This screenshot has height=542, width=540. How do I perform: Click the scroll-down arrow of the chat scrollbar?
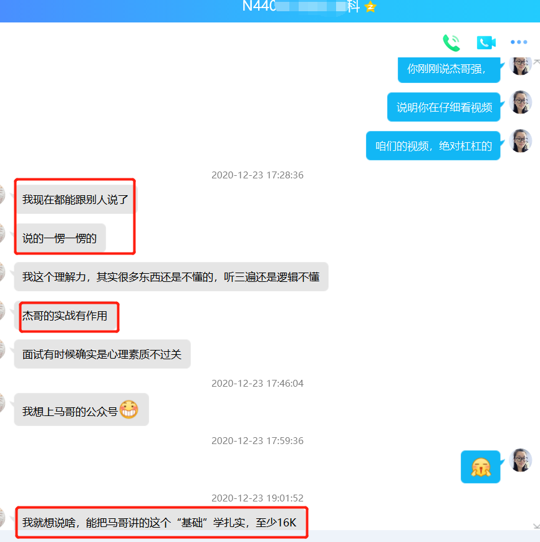[x=536, y=526]
